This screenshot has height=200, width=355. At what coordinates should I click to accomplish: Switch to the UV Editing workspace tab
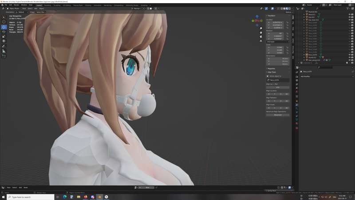67,5
